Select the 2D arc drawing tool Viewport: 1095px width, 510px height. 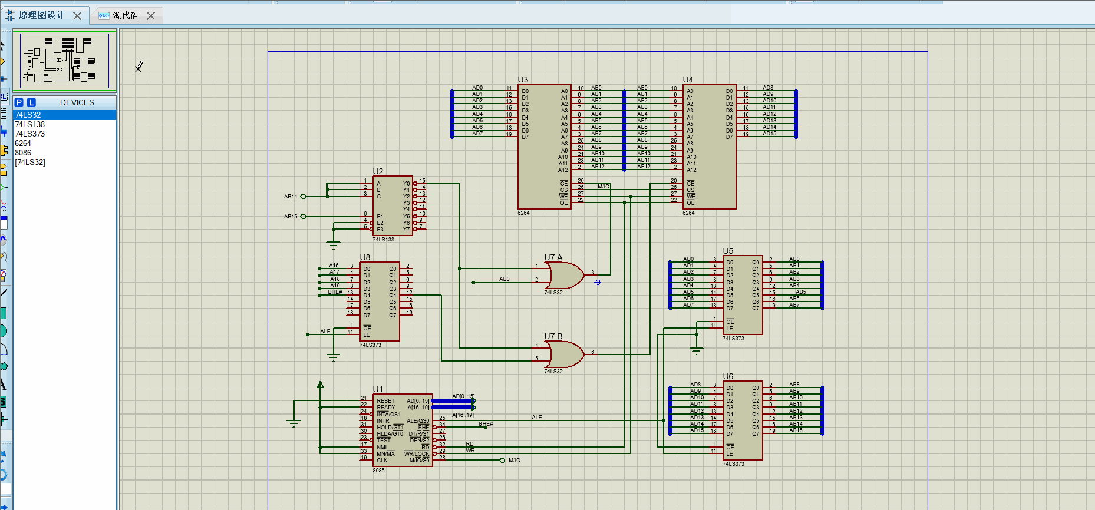tap(4, 349)
